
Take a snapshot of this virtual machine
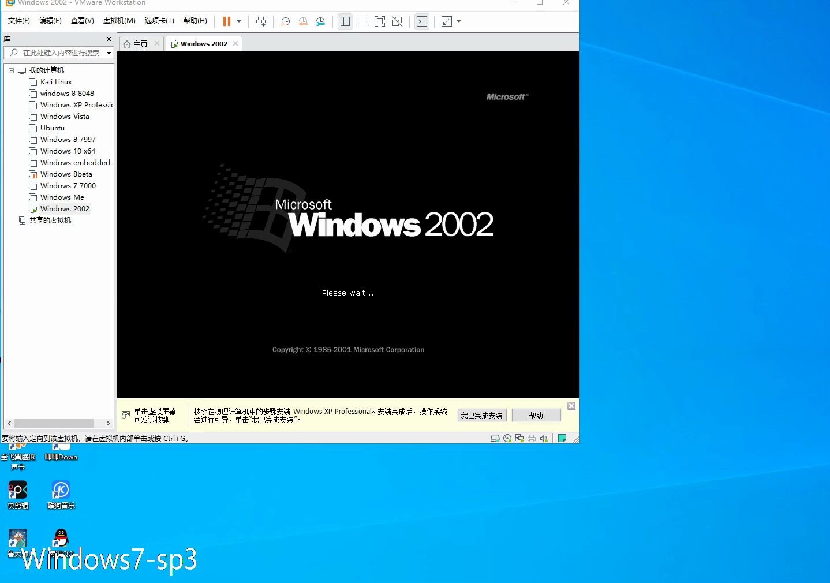(x=285, y=21)
